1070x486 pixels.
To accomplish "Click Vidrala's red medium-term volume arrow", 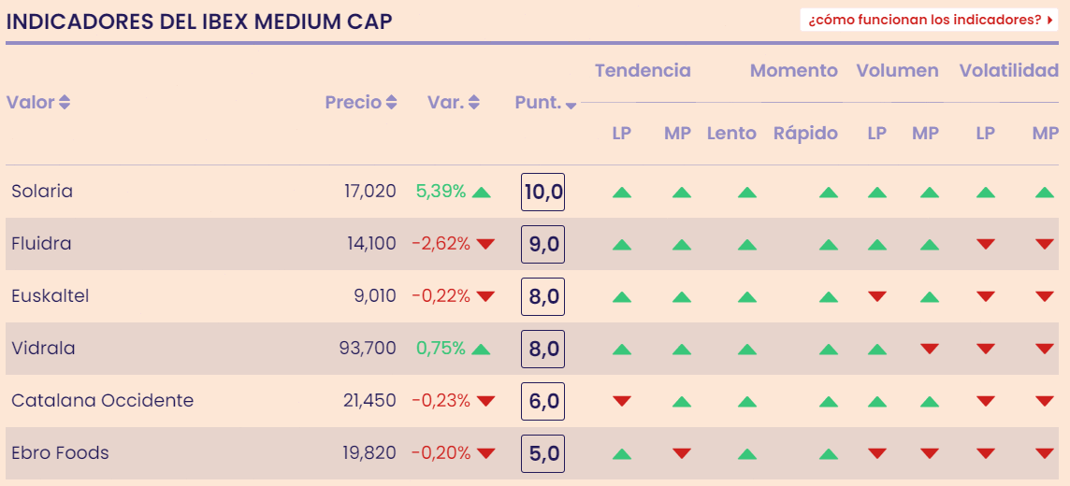I will pos(929,350).
